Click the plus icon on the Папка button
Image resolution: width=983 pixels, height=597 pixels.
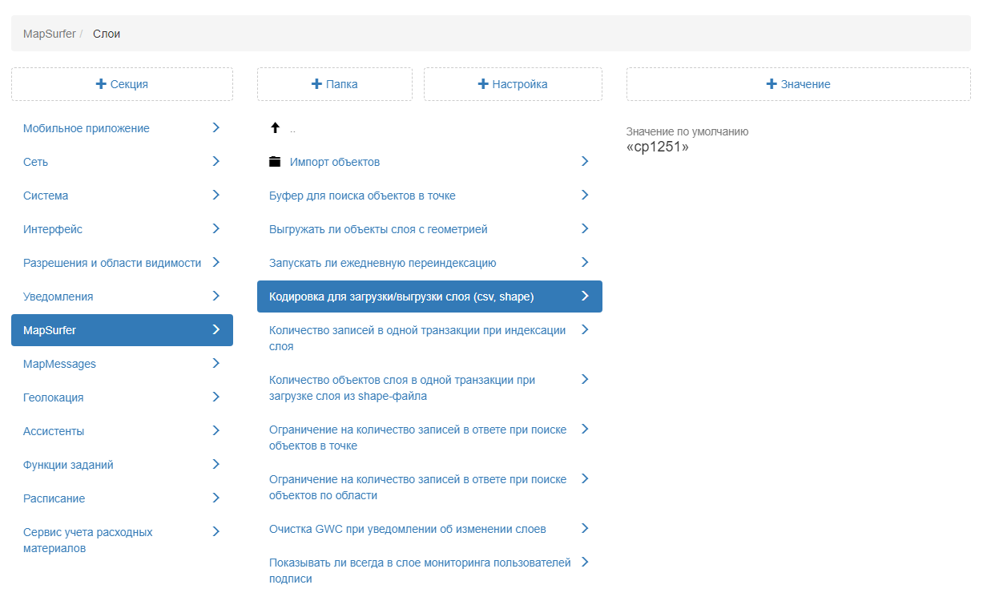pyautogui.click(x=317, y=84)
